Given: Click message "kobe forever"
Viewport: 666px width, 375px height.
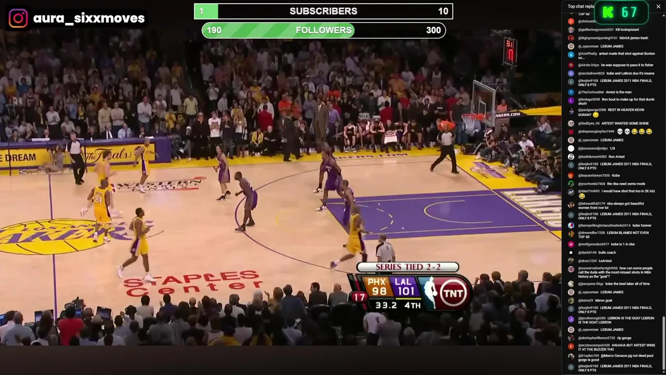Looking at the screenshot, I should click(642, 226).
